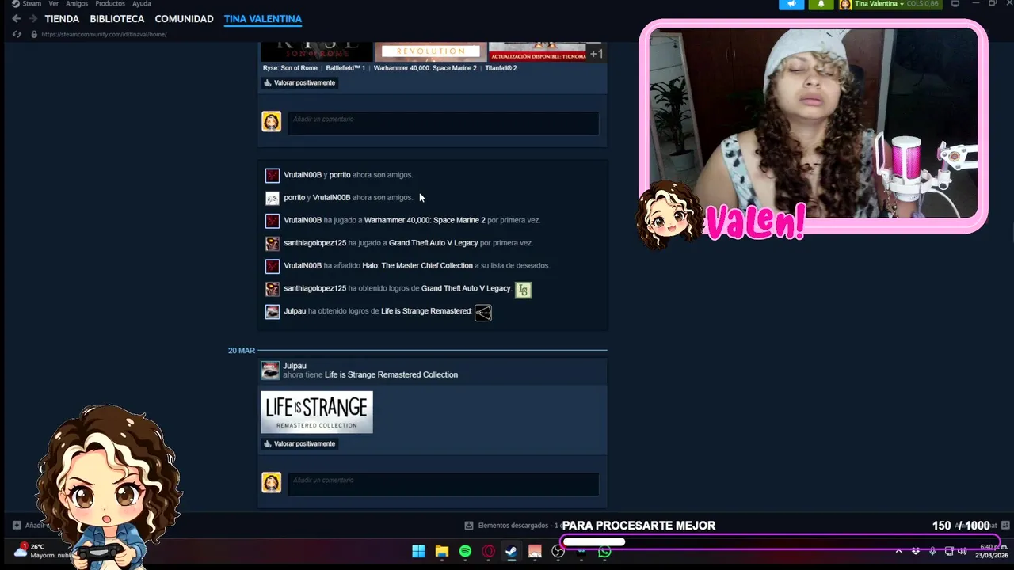Open the Ryse Son of Rome thumbnail
1014x570 pixels.
click(317, 51)
